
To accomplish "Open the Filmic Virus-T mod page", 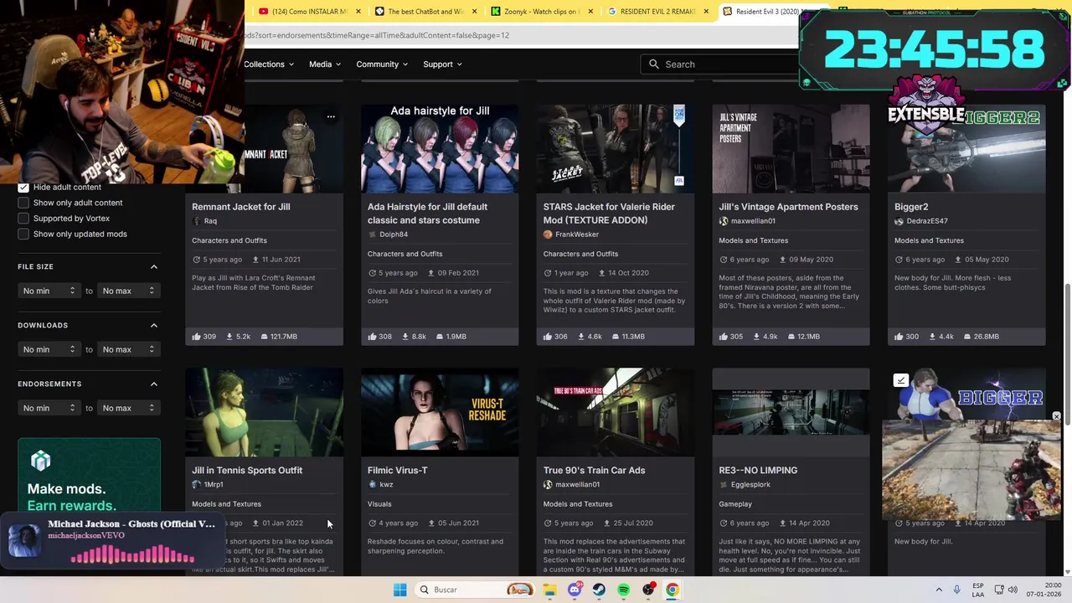I will pyautogui.click(x=398, y=471).
